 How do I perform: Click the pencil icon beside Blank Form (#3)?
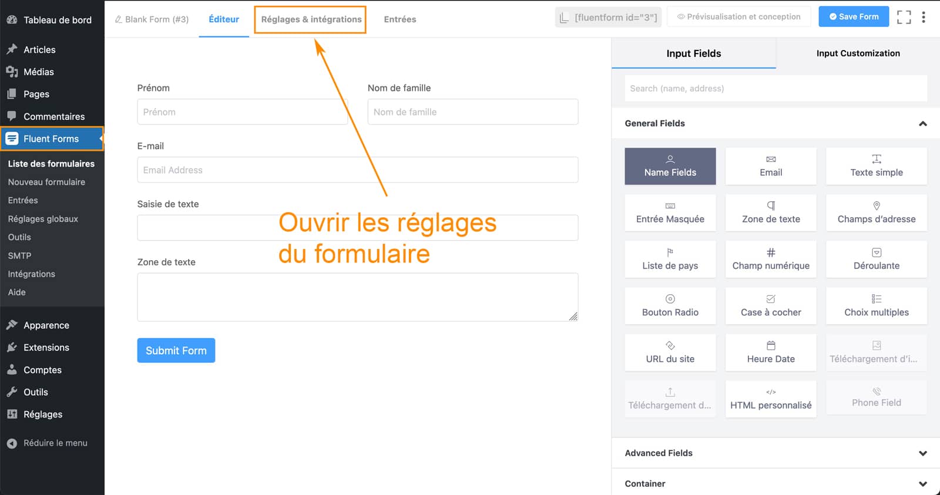[x=118, y=19]
